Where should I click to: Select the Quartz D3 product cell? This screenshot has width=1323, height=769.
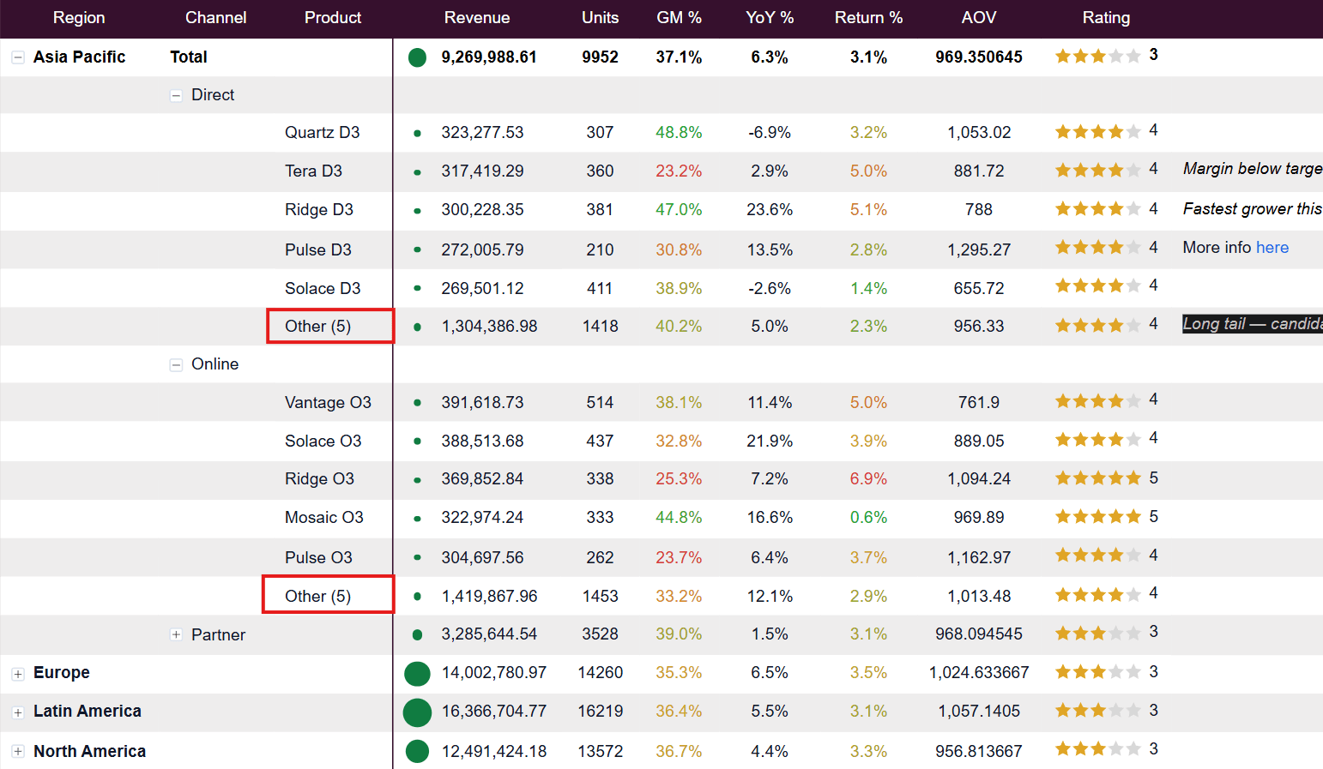coord(323,133)
